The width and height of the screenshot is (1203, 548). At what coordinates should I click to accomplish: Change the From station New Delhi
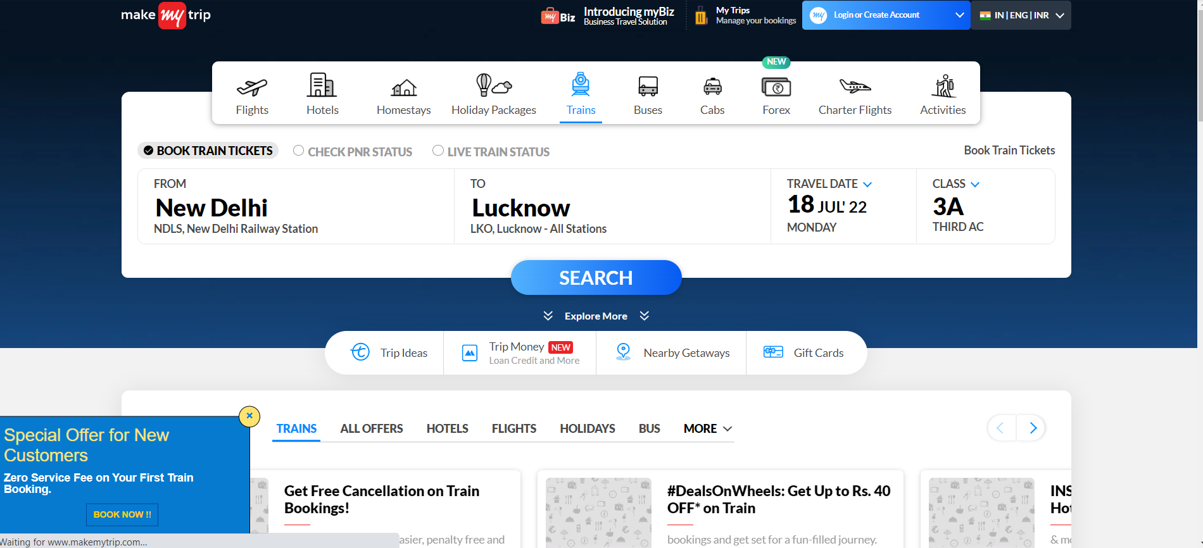click(x=296, y=206)
